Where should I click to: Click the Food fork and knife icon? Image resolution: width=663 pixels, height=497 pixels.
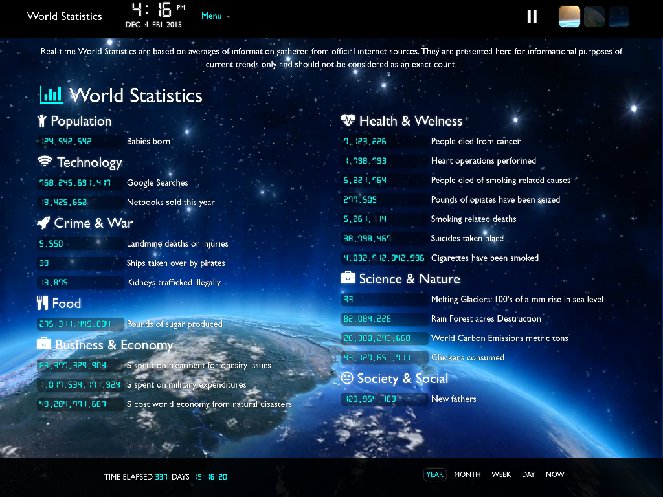pos(42,303)
